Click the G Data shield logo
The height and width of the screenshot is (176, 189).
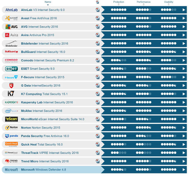pyautogui.click(x=11, y=85)
